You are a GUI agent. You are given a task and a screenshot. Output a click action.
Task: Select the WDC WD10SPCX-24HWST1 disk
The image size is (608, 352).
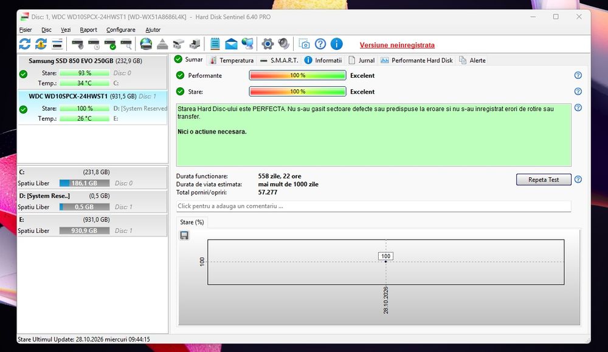click(92, 107)
